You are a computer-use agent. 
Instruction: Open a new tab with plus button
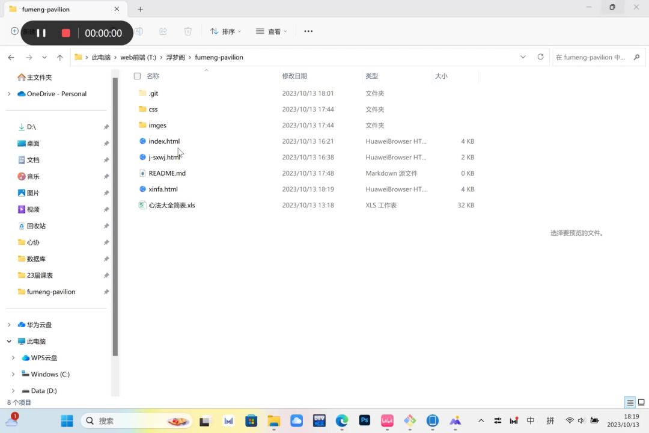tap(140, 9)
